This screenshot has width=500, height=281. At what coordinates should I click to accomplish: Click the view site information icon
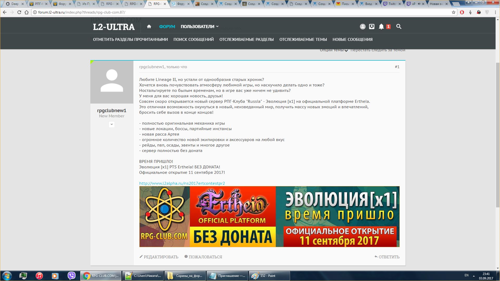[35, 12]
